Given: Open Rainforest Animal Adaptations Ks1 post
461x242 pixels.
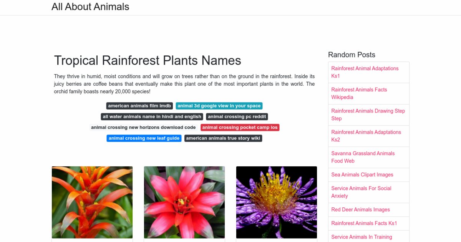Looking at the screenshot, I should [365, 72].
